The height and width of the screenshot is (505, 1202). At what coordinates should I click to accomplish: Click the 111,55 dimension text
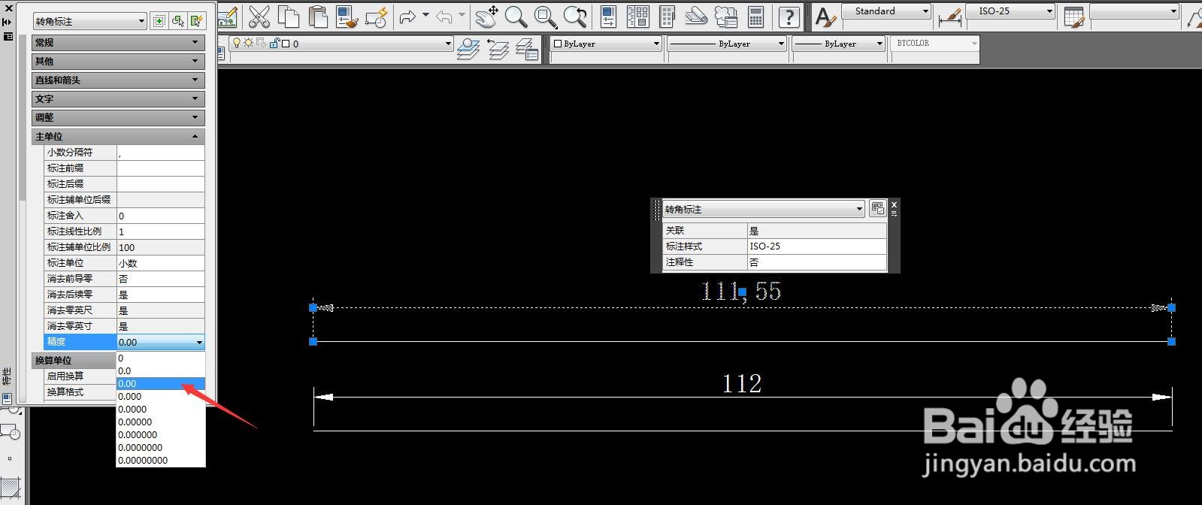[741, 291]
